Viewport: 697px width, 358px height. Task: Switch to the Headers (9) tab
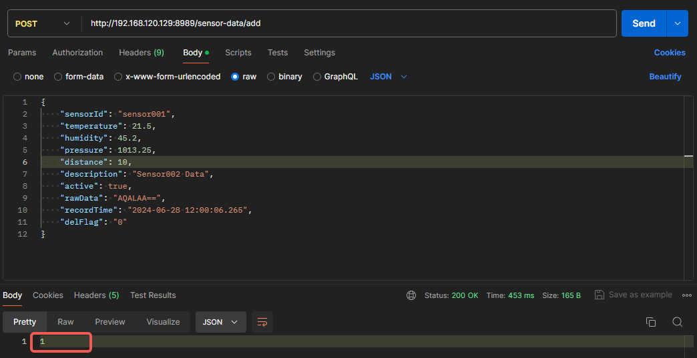(x=141, y=53)
